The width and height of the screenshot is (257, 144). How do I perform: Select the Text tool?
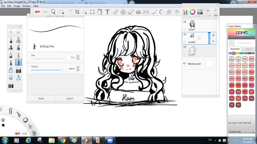[107, 12]
